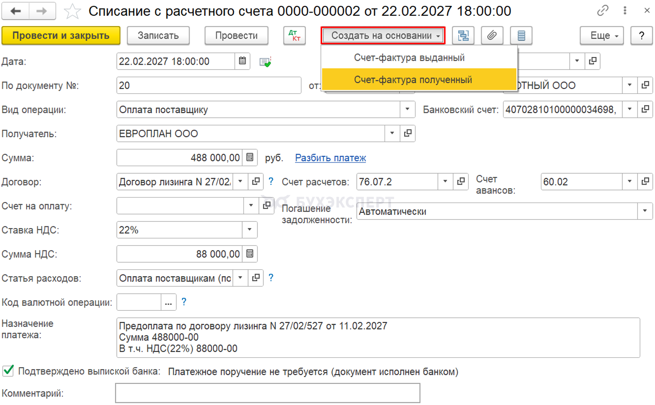Click into Дата field
This screenshot has width=655, height=405.
coord(176,61)
